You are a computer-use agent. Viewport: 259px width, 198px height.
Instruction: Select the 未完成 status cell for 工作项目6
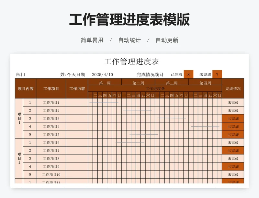coord(233,142)
